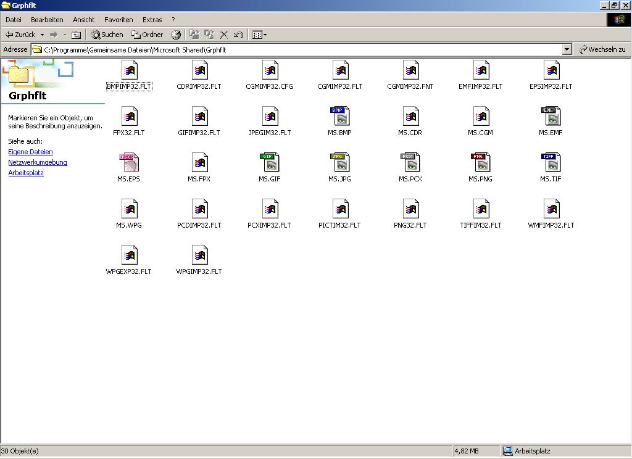Open the ? help menu

pos(173,20)
